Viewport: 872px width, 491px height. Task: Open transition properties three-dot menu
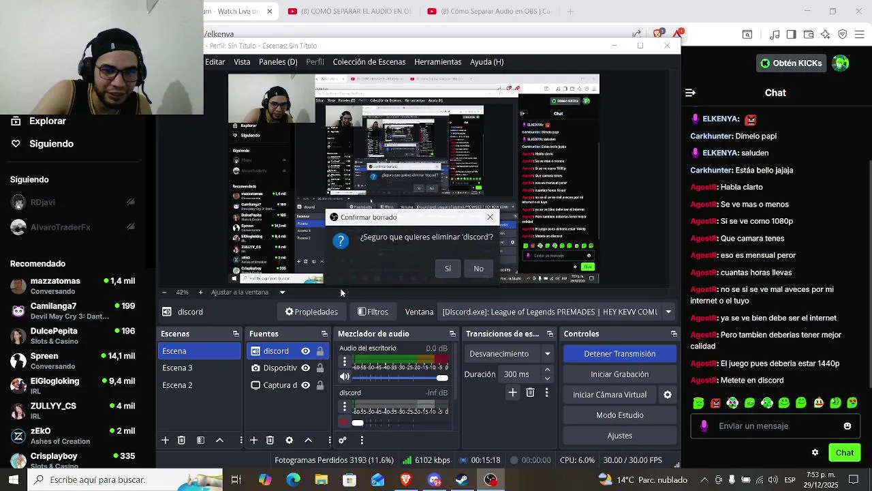(546, 392)
